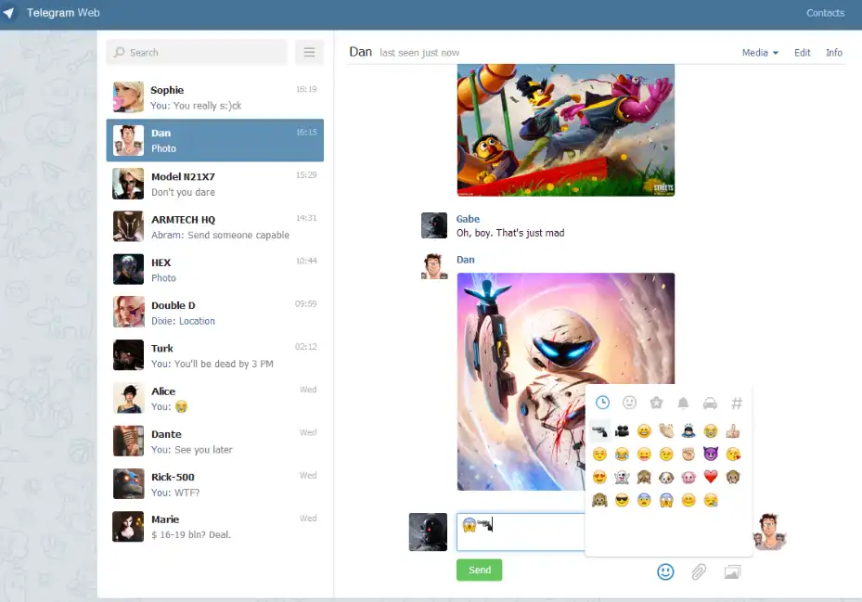Insert the hear-no-evil monkey emoji
The width and height of the screenshot is (862, 602).
pos(599,500)
